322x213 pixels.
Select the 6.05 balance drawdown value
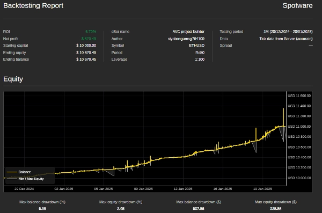(x=42, y=209)
